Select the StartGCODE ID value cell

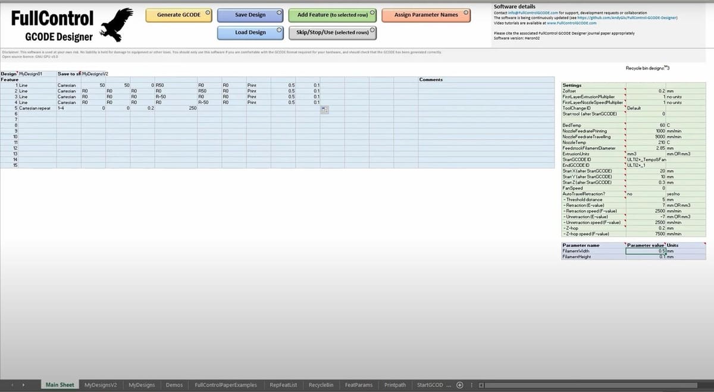point(645,160)
